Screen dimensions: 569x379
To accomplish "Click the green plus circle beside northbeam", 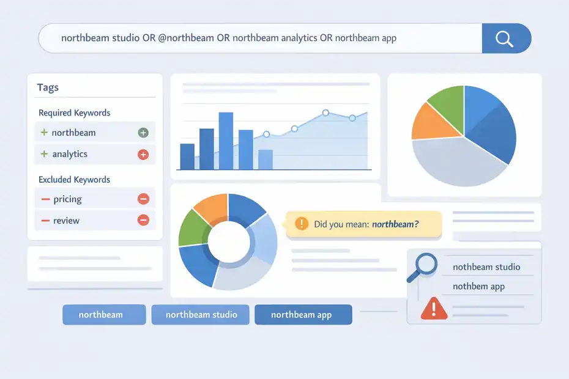I will (x=143, y=133).
